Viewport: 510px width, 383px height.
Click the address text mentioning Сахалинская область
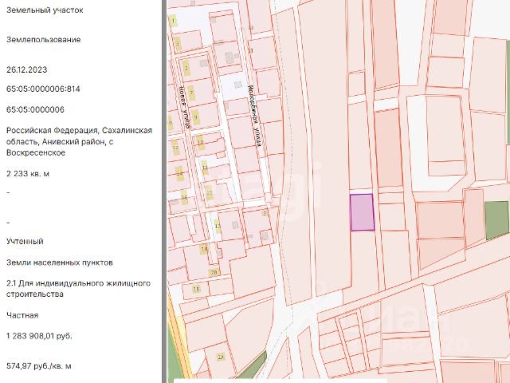tap(79, 141)
